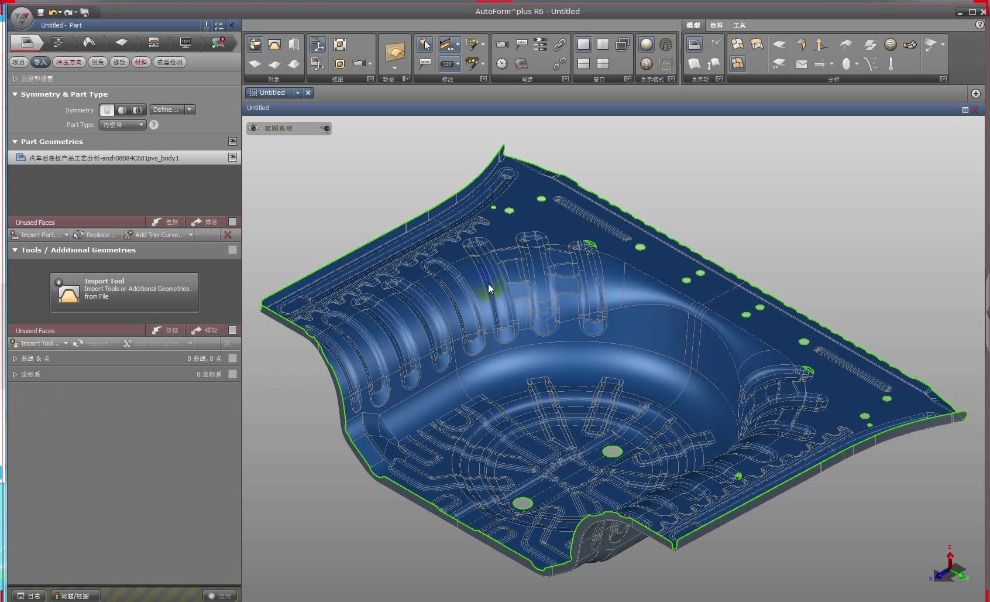
Task: Click the 问题/视图 button at bottom
Action: coord(75,596)
